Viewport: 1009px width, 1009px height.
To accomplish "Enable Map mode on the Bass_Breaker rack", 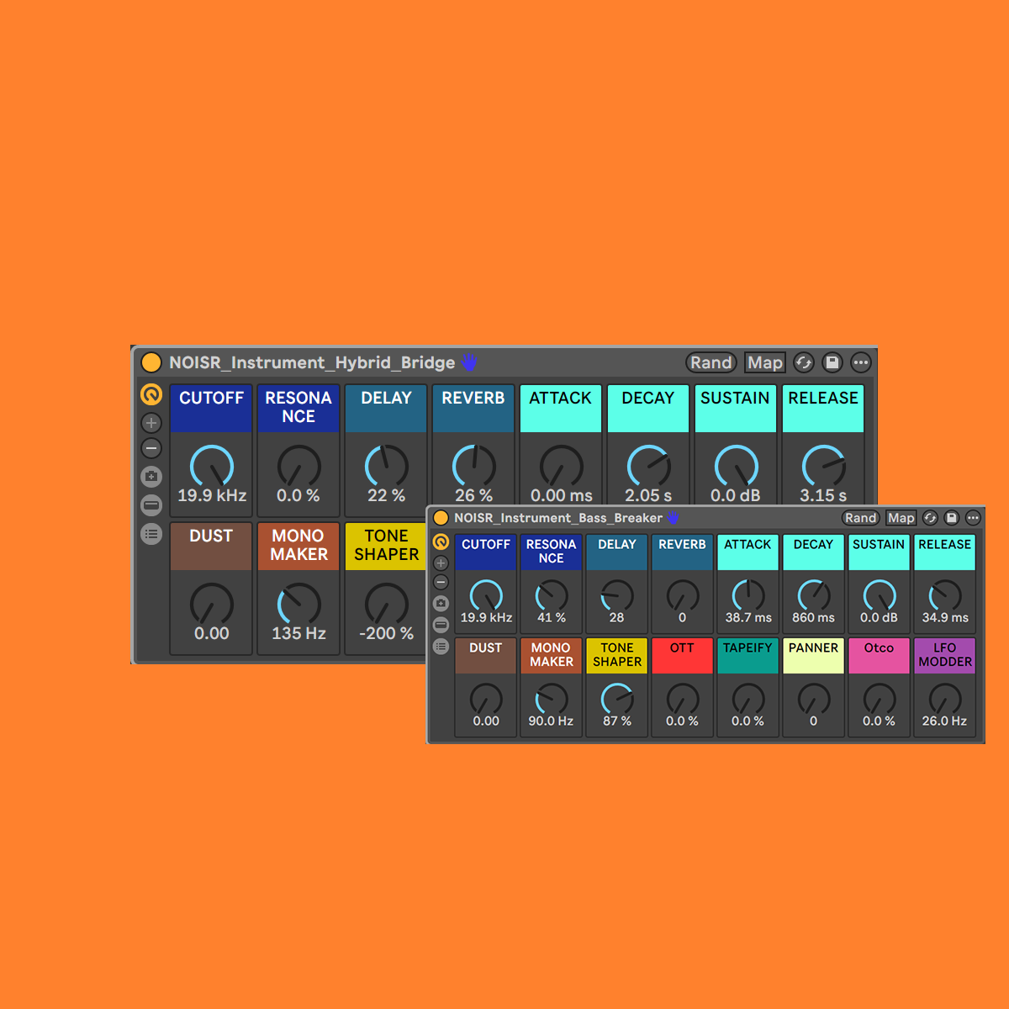I will (x=901, y=518).
